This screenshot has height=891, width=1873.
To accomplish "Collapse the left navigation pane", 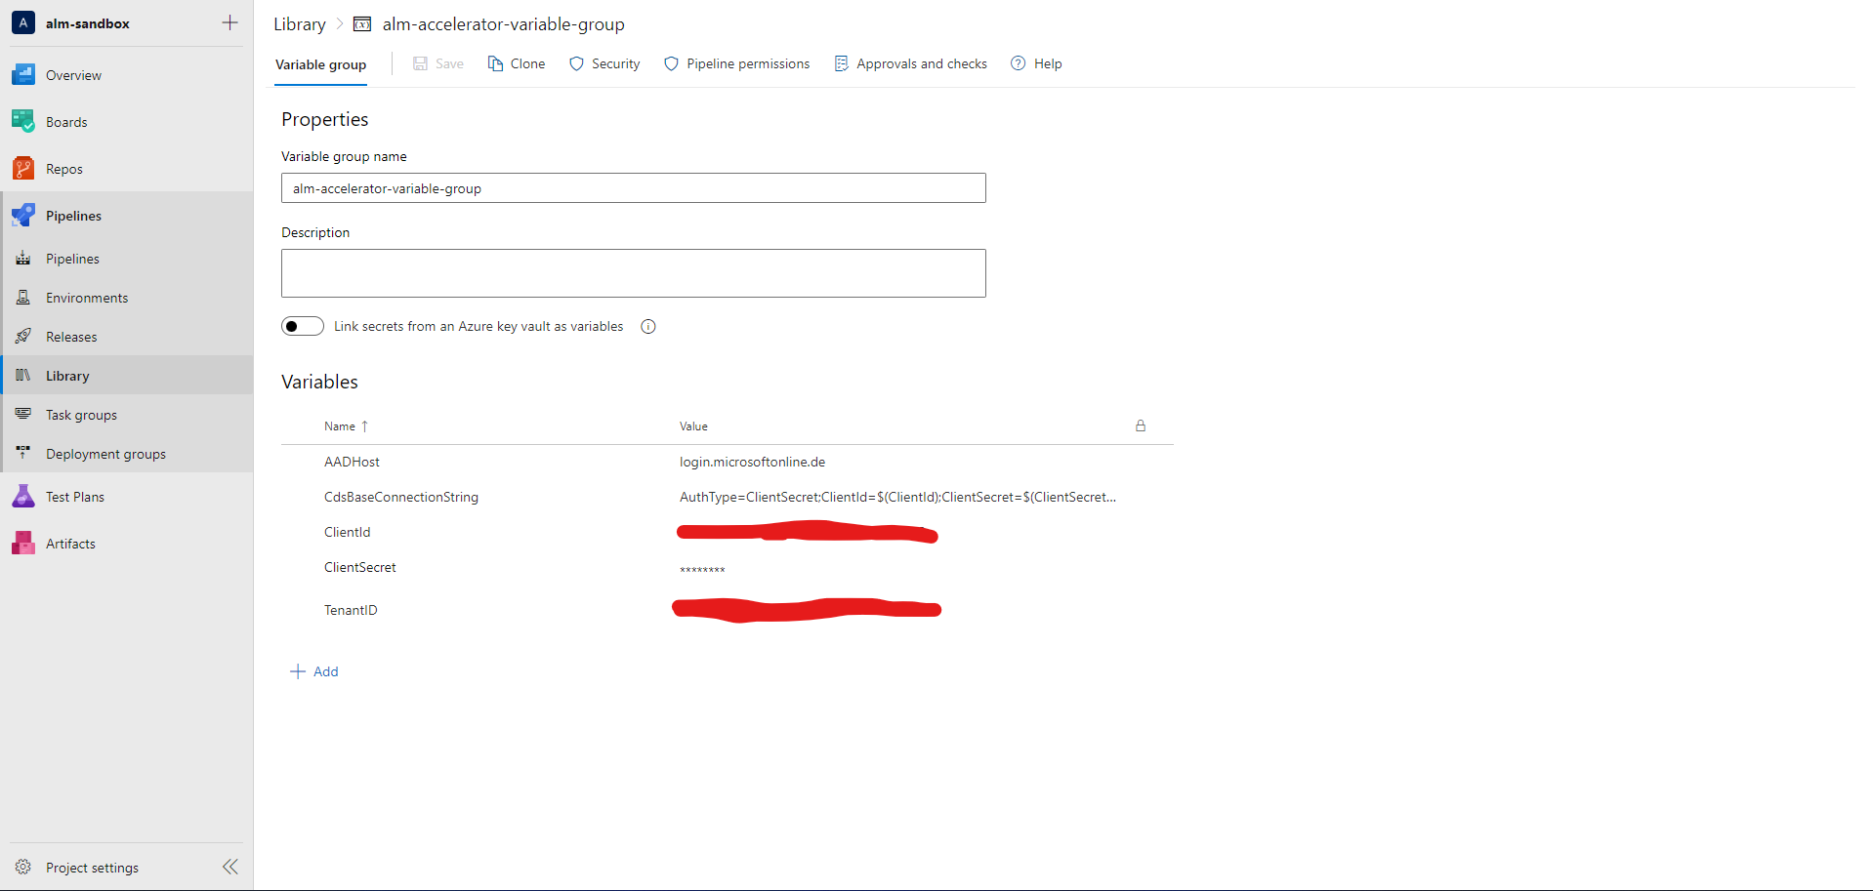I will click(230, 867).
